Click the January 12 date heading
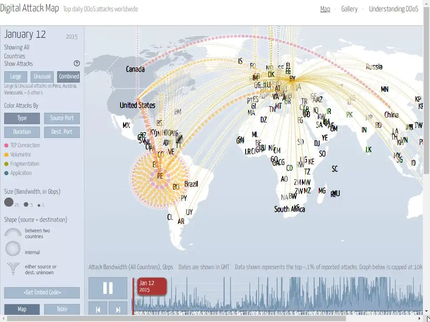430x322 pixels. click(x=25, y=34)
